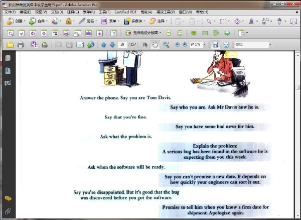The height and width of the screenshot is (220, 301).
Task: Click the 注释 (Comment) toolbar button
Action: (159, 21)
